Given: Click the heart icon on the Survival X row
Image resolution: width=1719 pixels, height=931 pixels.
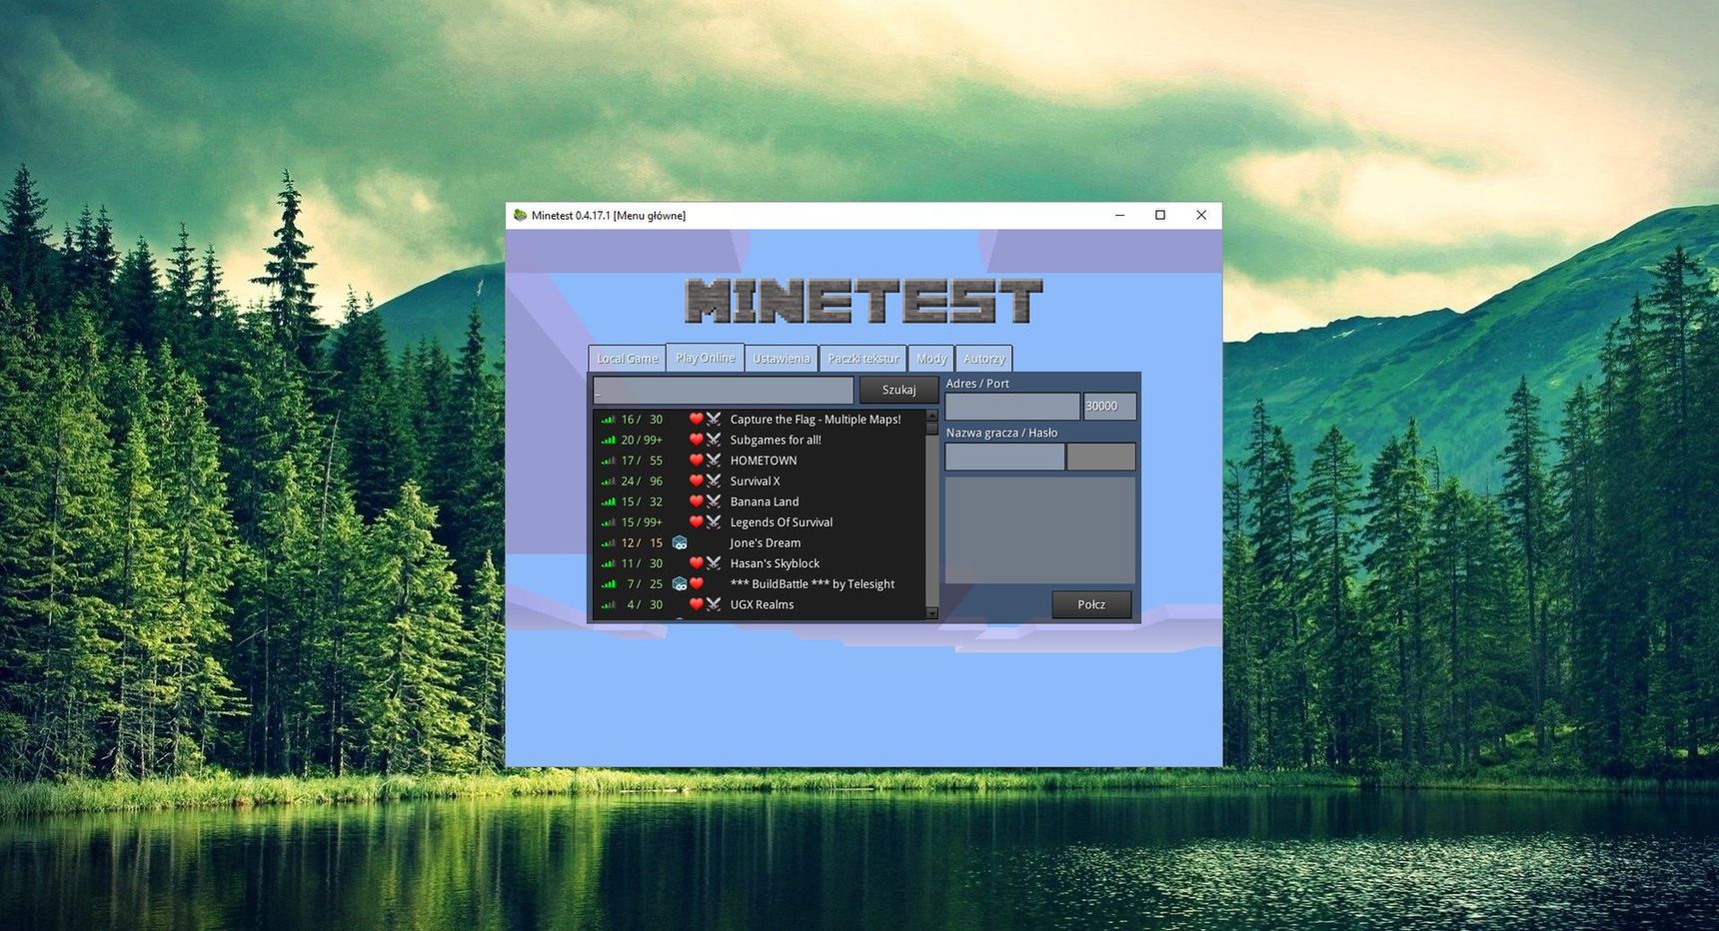Looking at the screenshot, I should click(697, 480).
